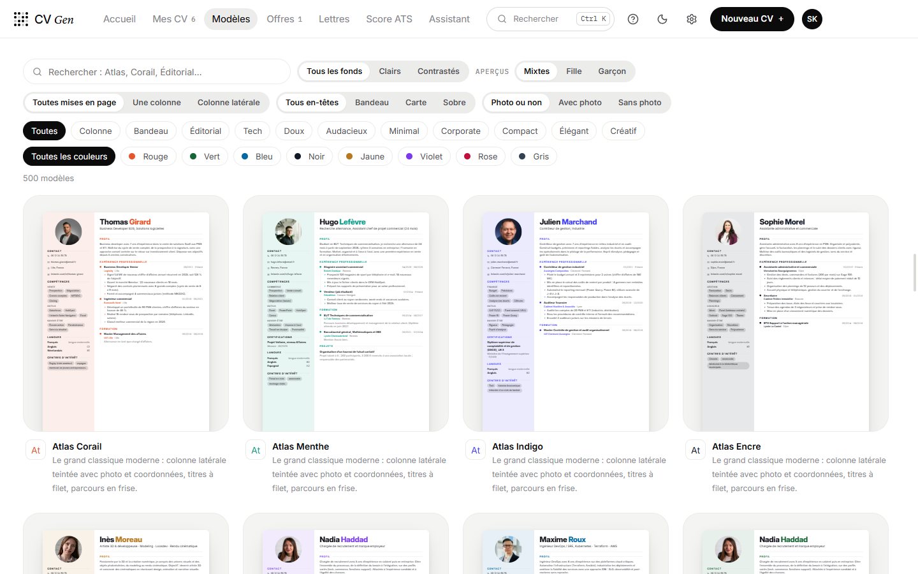Open the Offres tab
The width and height of the screenshot is (918, 574).
(284, 19)
